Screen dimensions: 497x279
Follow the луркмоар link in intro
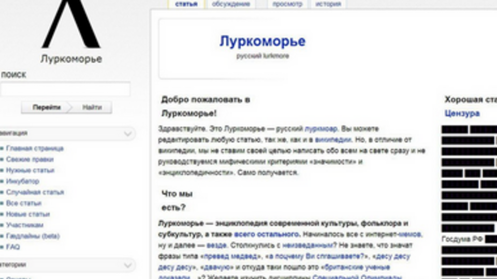click(321, 129)
